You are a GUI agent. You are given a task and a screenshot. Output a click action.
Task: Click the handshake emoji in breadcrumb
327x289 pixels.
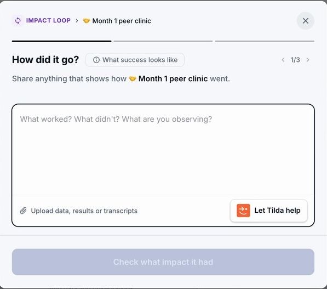click(87, 21)
